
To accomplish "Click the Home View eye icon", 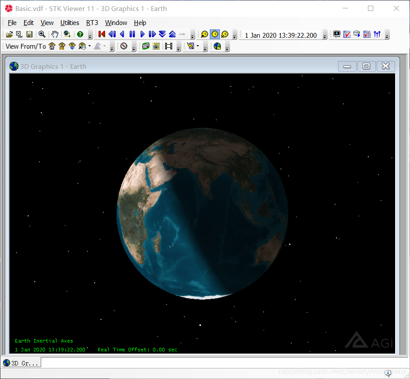I will click(52, 46).
